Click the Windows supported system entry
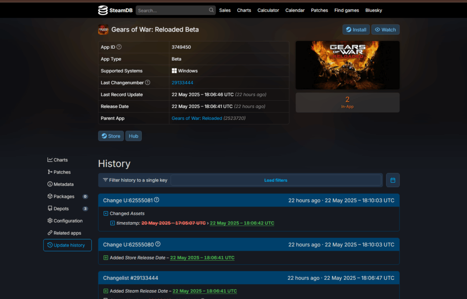This screenshot has height=299, width=467. 185,71
